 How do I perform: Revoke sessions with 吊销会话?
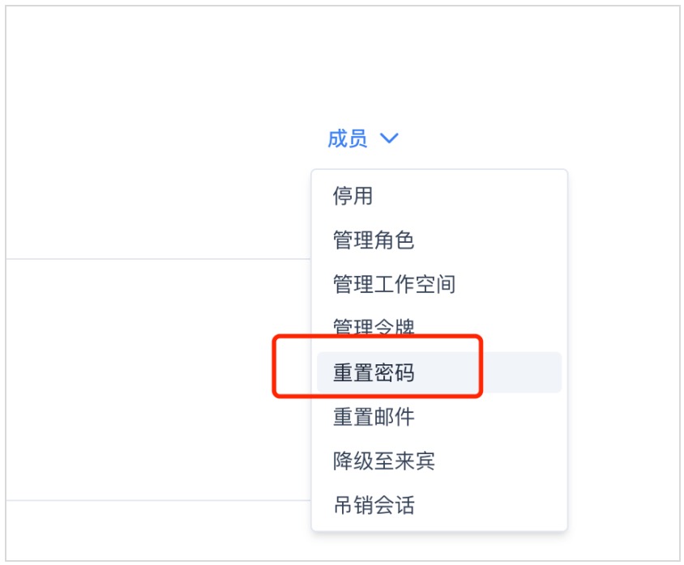374,506
